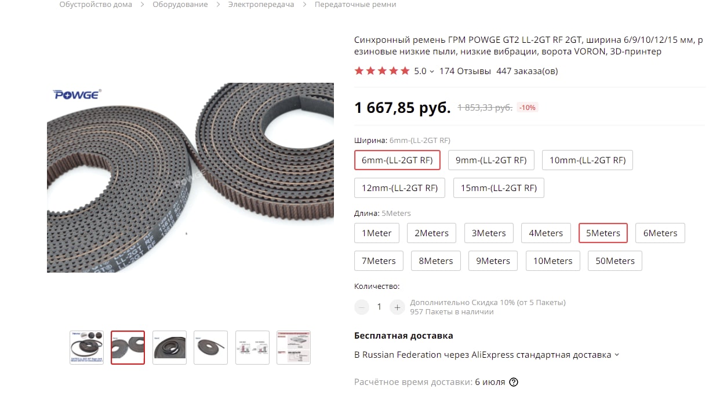The width and height of the screenshot is (709, 400).
Task: Open the last thumbnail with red specification sheet
Action: click(293, 347)
